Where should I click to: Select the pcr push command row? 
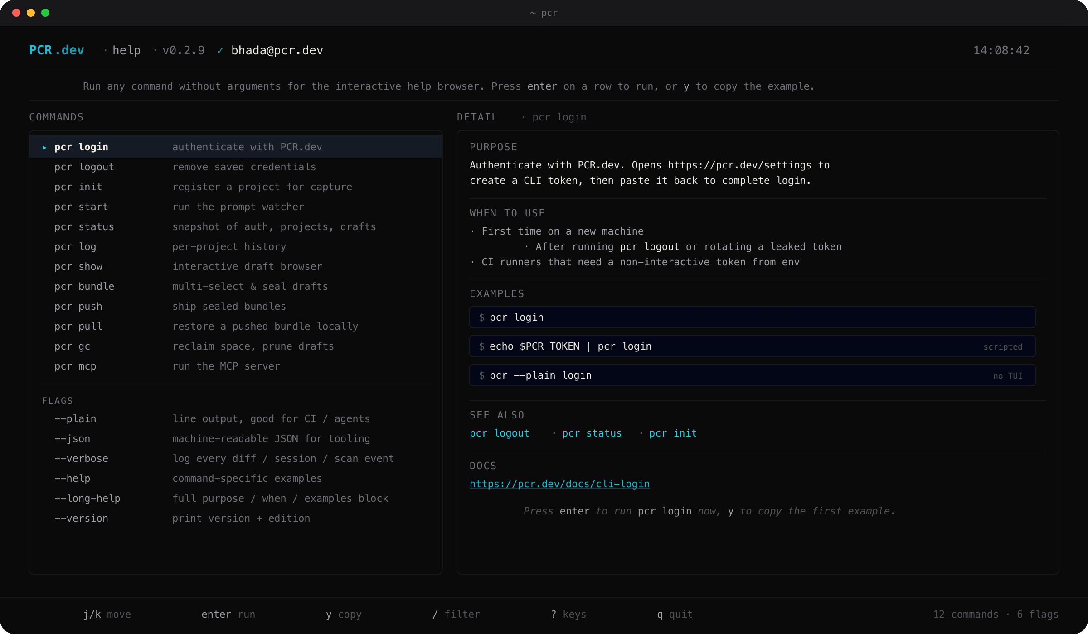click(x=236, y=306)
